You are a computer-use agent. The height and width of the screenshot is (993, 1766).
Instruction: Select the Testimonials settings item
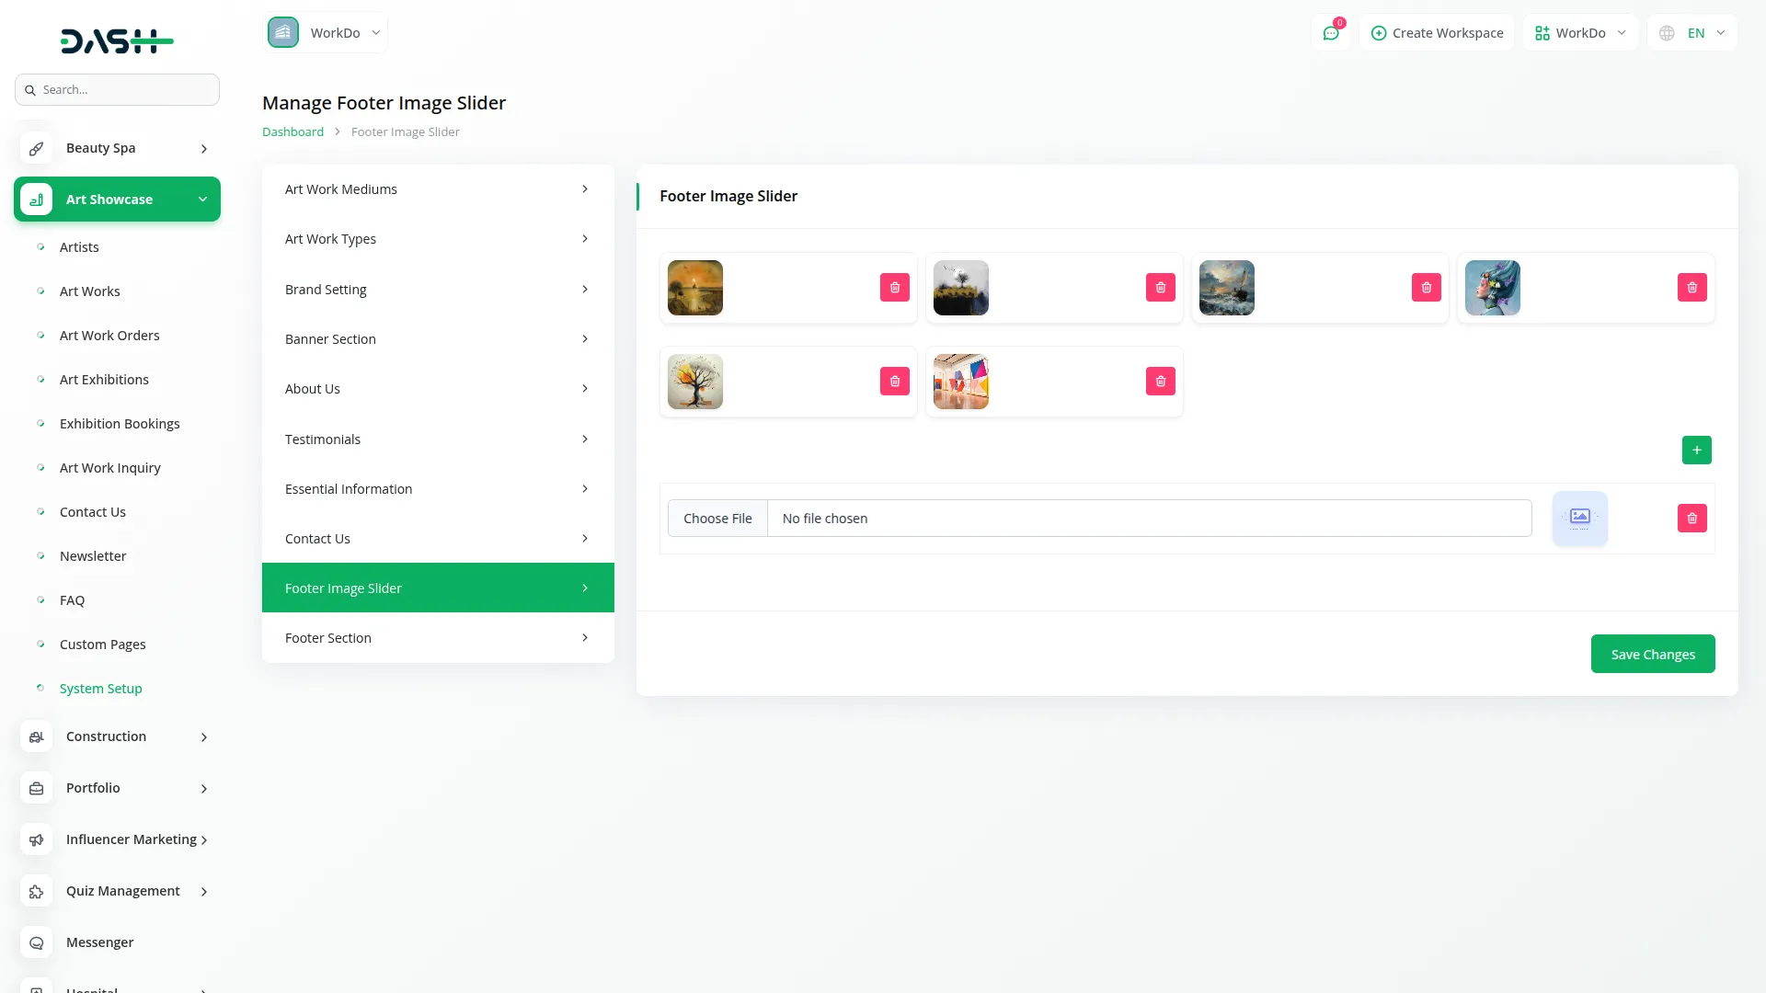[438, 439]
